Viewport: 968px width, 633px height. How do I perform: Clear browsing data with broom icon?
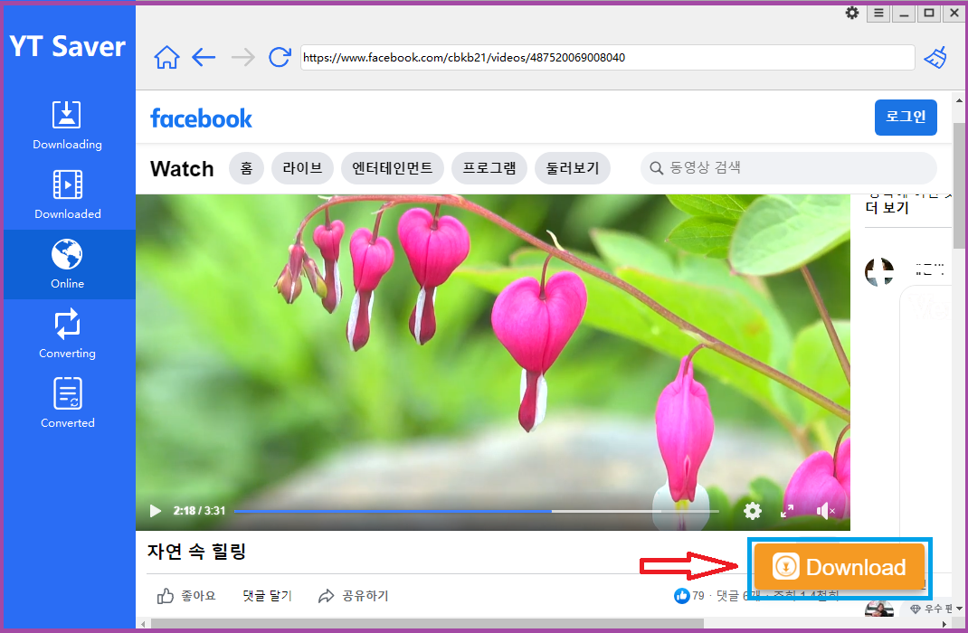(x=935, y=58)
